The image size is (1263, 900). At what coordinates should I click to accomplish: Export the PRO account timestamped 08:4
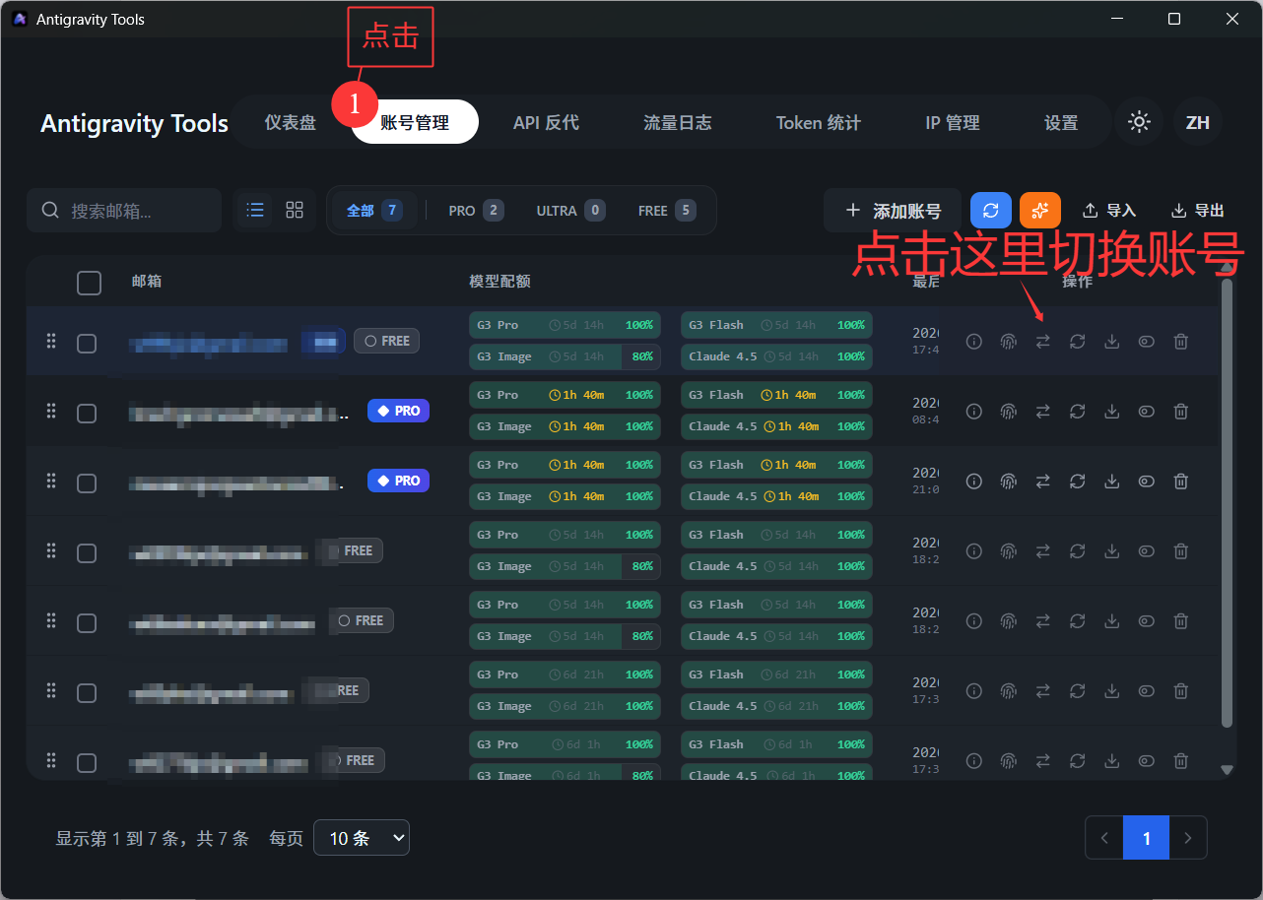click(1112, 412)
